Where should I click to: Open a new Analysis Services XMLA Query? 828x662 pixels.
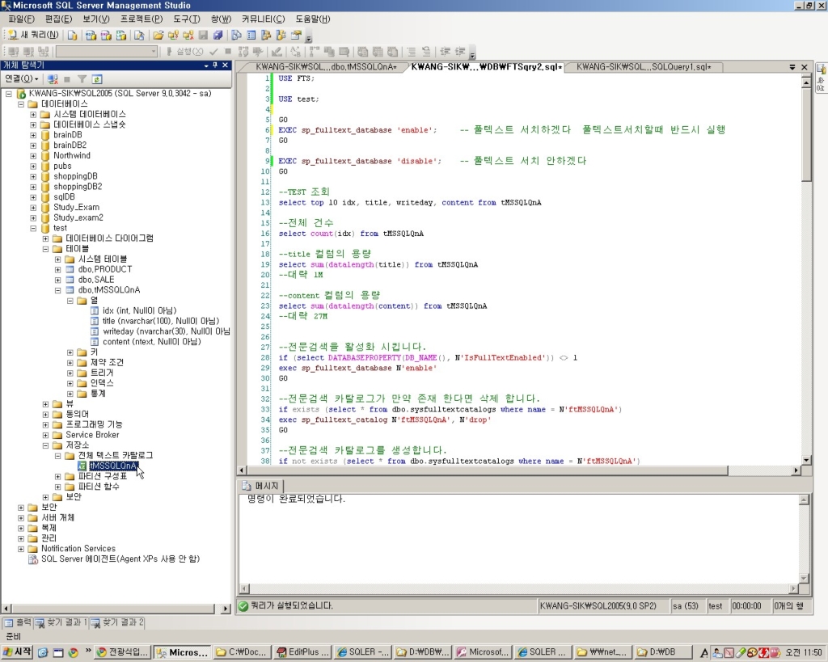click(x=121, y=36)
